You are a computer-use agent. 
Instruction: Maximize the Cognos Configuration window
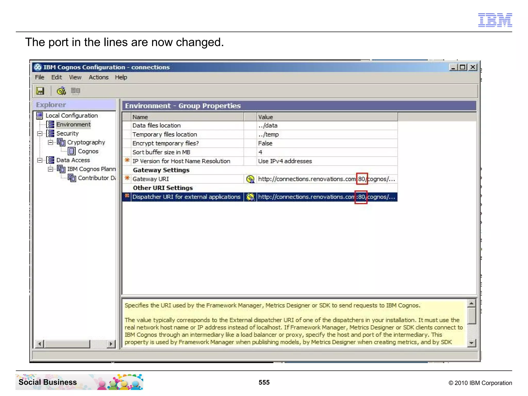point(463,67)
